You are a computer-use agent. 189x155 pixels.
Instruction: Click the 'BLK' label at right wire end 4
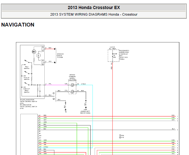[x=173, y=129]
